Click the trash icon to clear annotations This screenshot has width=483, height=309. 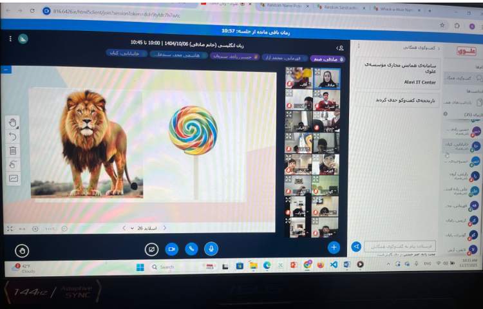(x=13, y=151)
